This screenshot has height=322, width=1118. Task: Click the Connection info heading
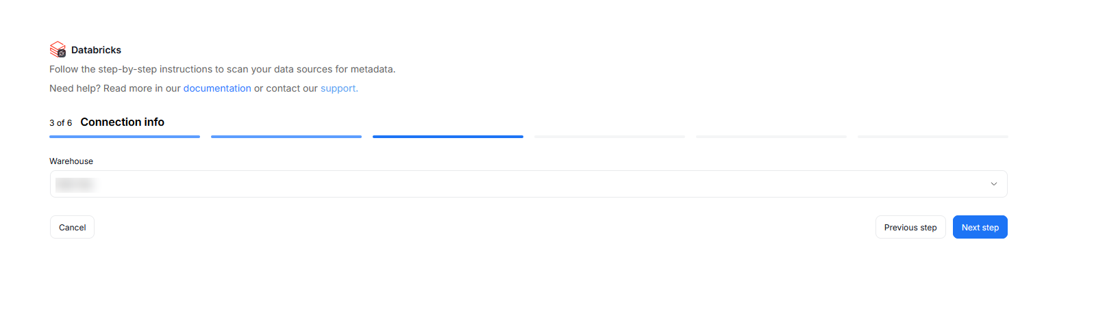point(123,122)
